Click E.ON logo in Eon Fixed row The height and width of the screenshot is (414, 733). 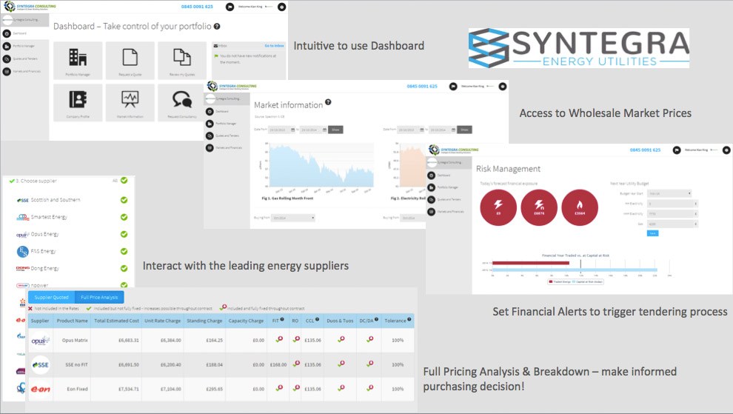coord(40,390)
